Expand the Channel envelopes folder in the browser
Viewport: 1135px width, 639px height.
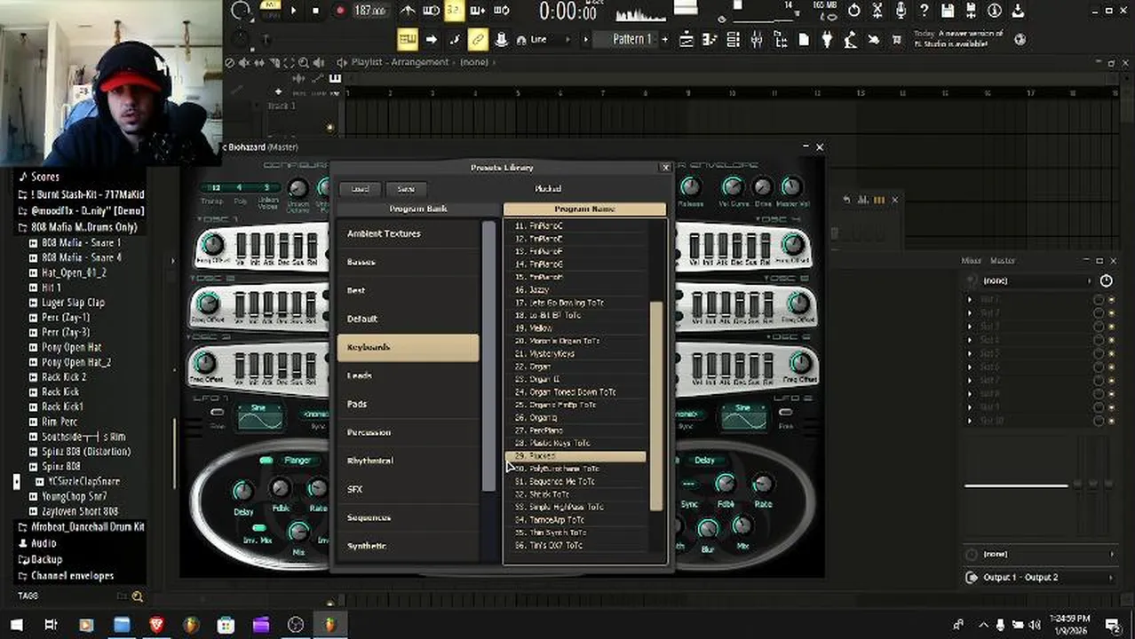click(x=66, y=575)
